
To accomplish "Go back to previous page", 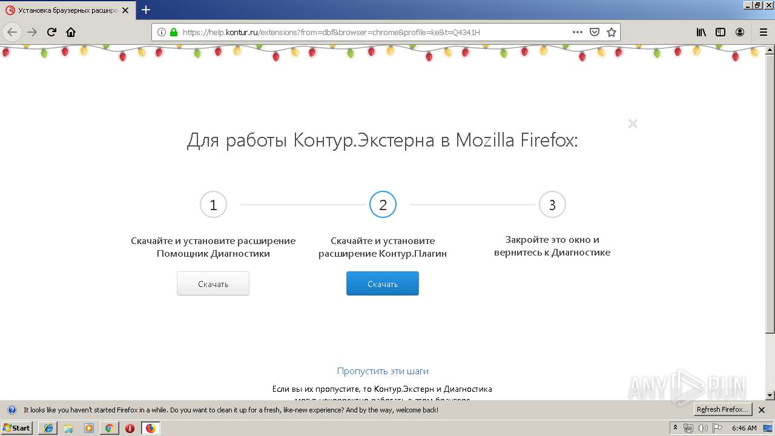I will pyautogui.click(x=12, y=32).
